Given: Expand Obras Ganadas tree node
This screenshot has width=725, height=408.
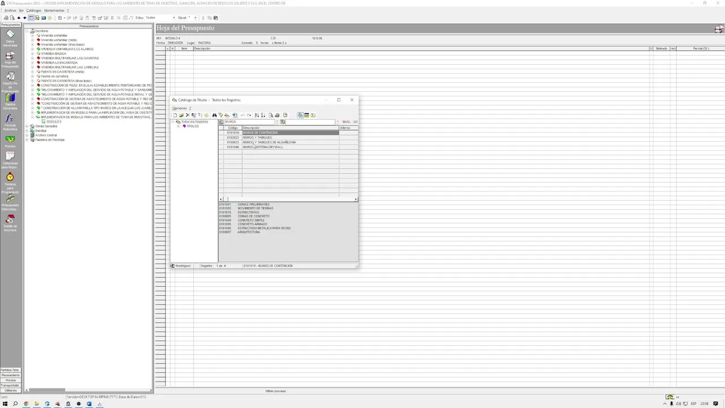Looking at the screenshot, I should [27, 126].
